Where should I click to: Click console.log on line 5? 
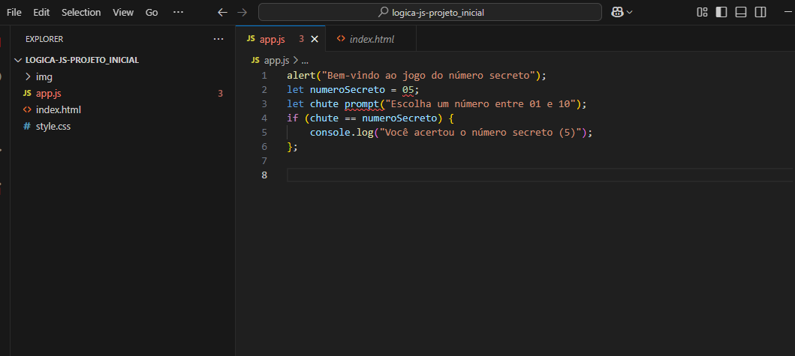pos(342,132)
